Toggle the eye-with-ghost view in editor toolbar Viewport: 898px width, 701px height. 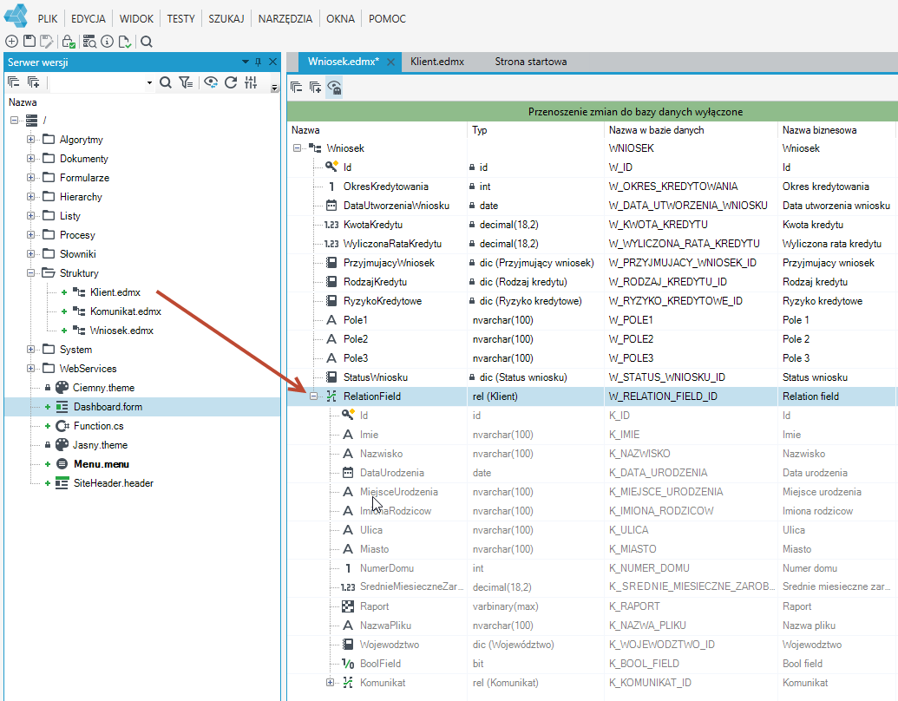334,87
